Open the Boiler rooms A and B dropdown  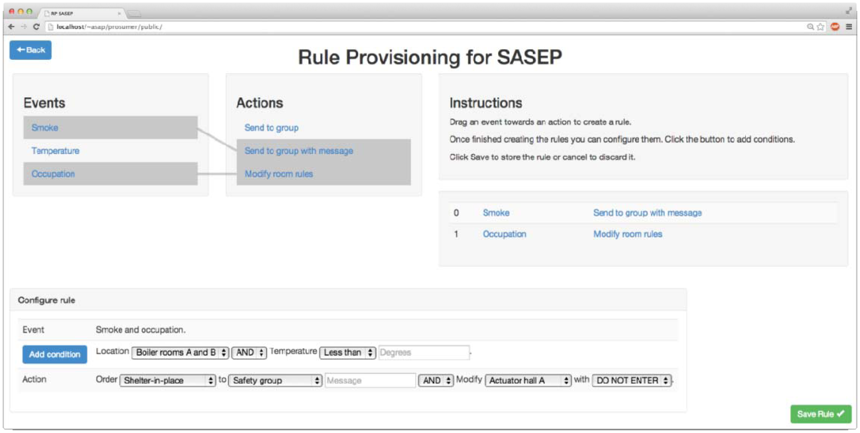pos(180,352)
